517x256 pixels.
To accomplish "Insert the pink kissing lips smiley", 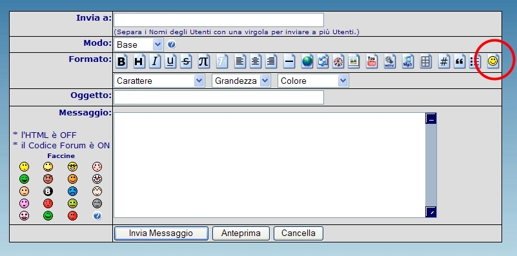I will pos(24,216).
